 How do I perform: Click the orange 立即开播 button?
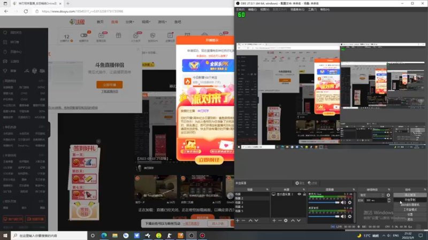coord(110,85)
